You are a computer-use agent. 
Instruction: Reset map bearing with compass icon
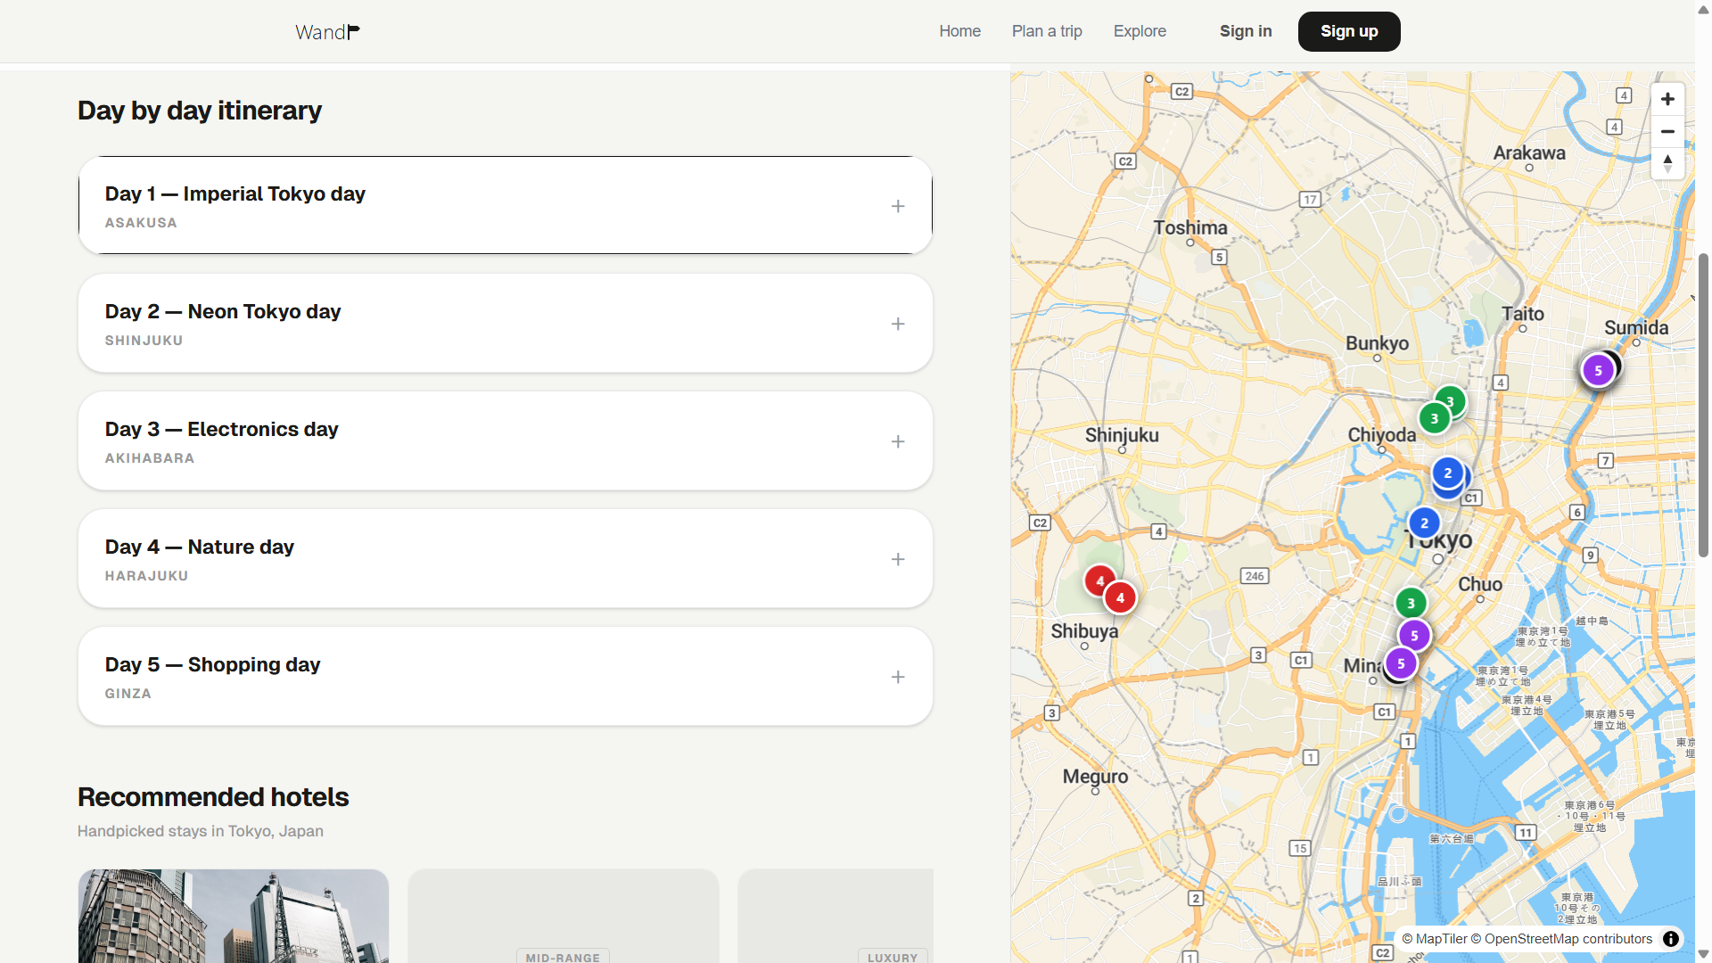[1667, 163]
